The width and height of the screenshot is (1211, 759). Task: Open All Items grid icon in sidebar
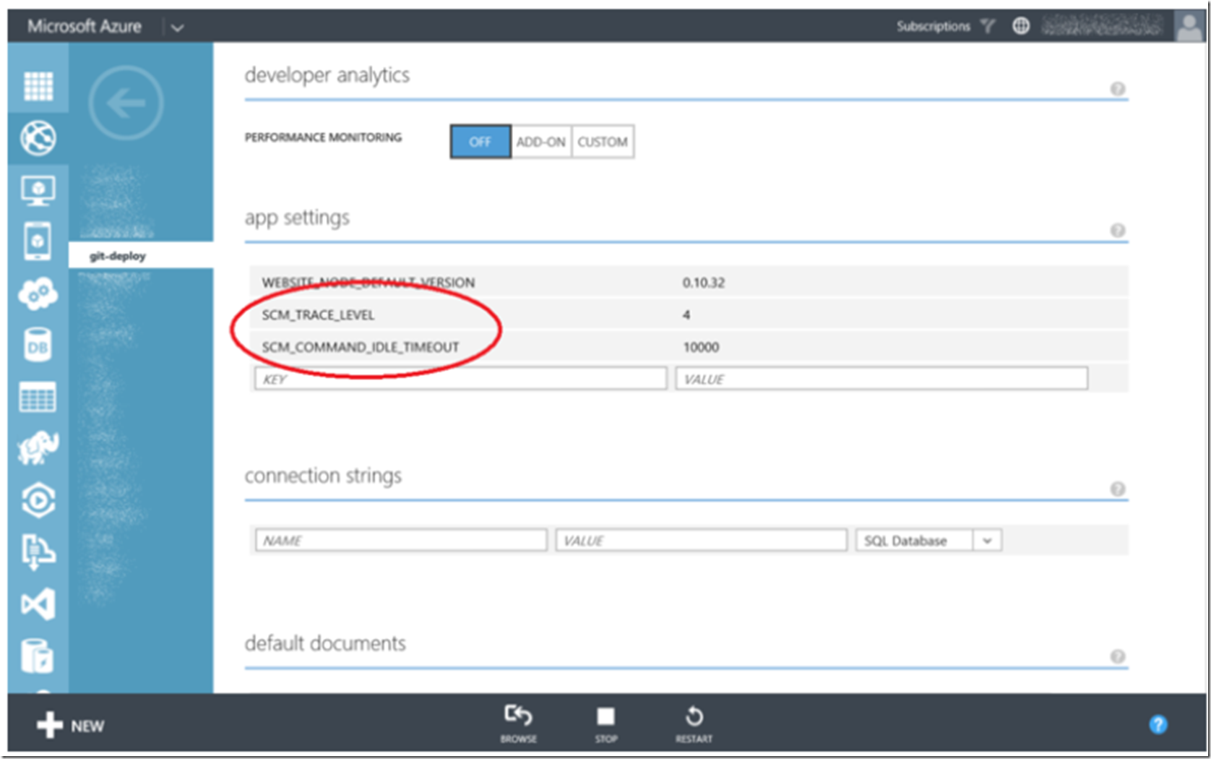point(38,86)
